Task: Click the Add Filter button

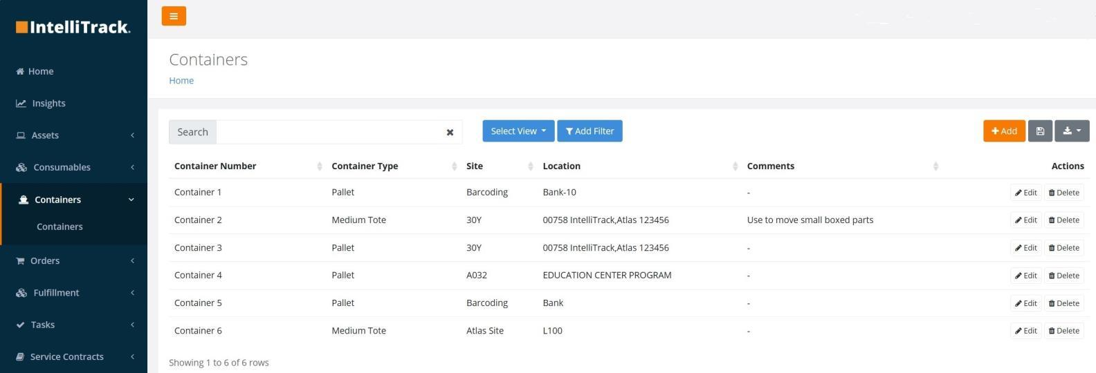Action: [590, 131]
